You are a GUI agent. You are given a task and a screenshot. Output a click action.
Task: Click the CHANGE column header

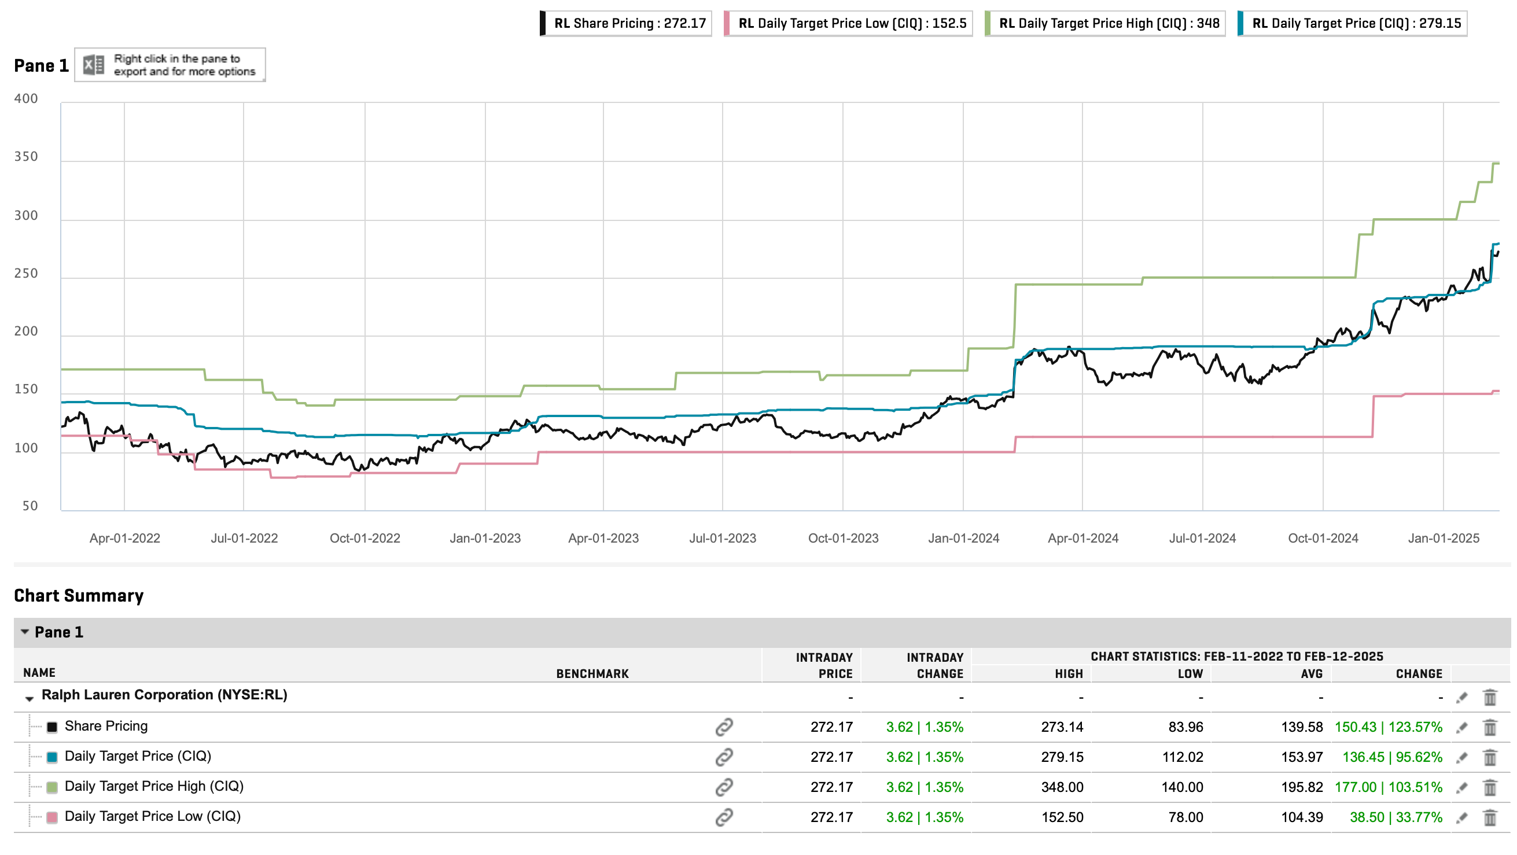coord(1419,673)
